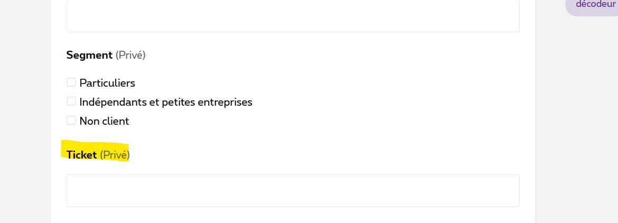The image size is (618, 223).
Task: Open the décodeur tag
Action: pyautogui.click(x=595, y=5)
